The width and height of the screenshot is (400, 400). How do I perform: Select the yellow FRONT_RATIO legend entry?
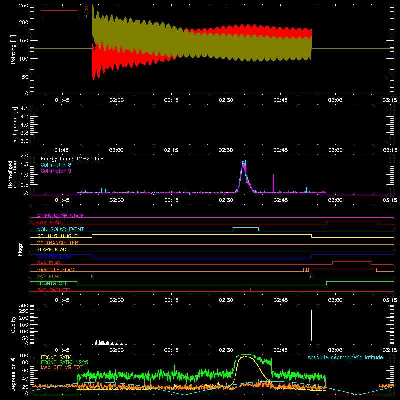click(56, 357)
